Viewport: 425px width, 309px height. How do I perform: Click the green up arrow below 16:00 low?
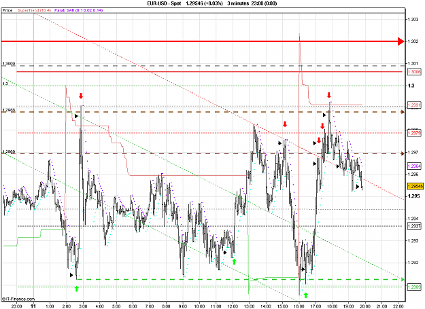(306, 295)
